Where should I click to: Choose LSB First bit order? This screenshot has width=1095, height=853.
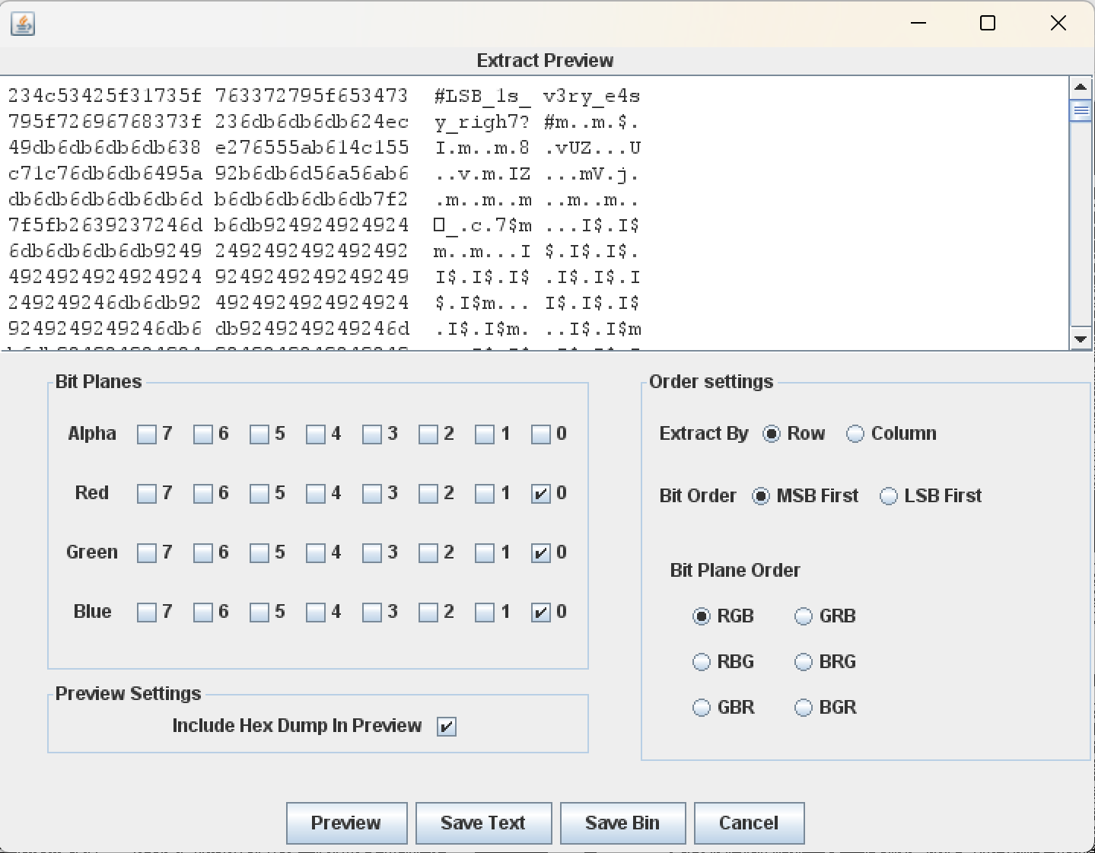coord(889,496)
